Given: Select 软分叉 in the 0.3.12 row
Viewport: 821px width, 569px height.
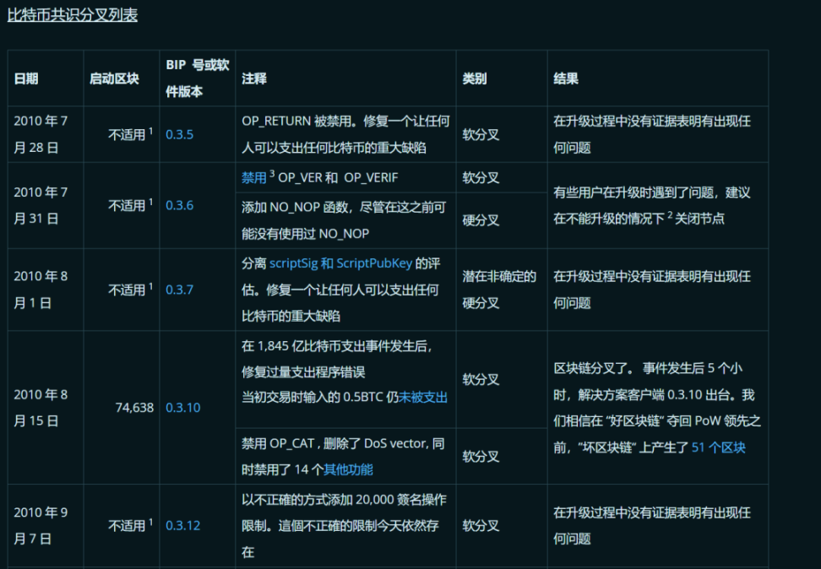Looking at the screenshot, I should pos(481,526).
